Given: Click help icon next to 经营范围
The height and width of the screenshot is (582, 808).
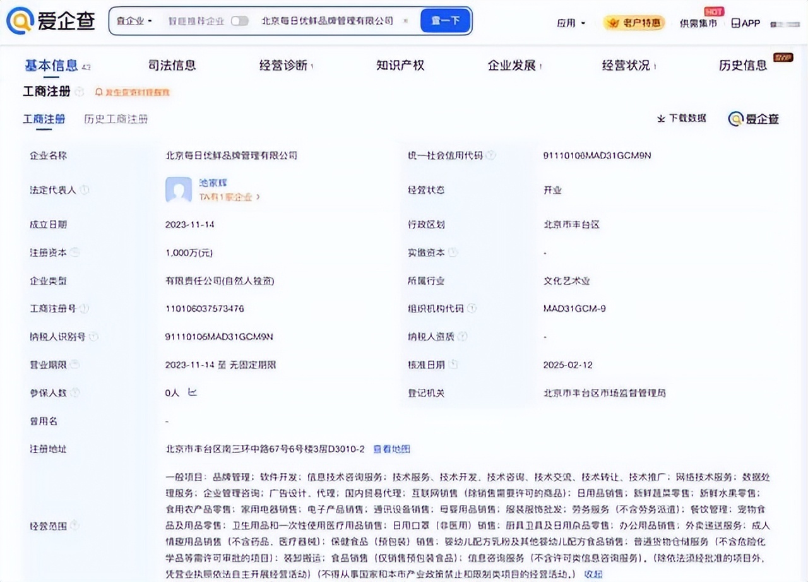Looking at the screenshot, I should point(75,525).
